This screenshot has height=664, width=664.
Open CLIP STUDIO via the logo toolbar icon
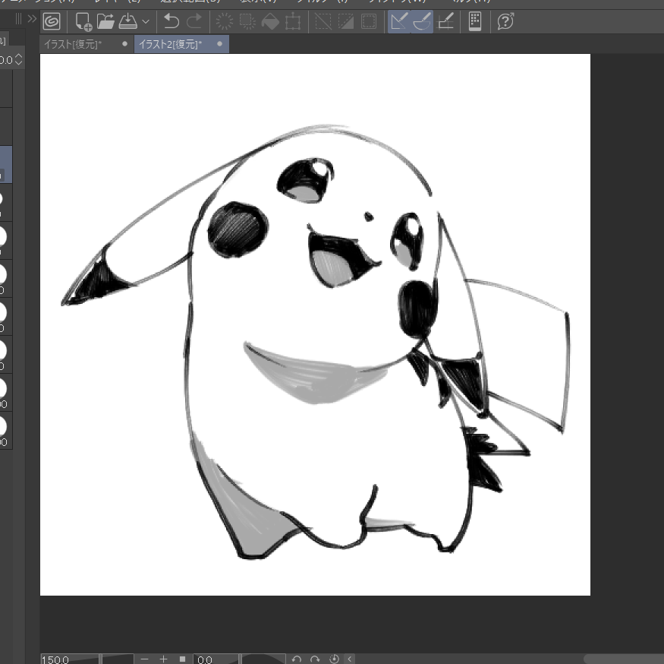pos(52,21)
